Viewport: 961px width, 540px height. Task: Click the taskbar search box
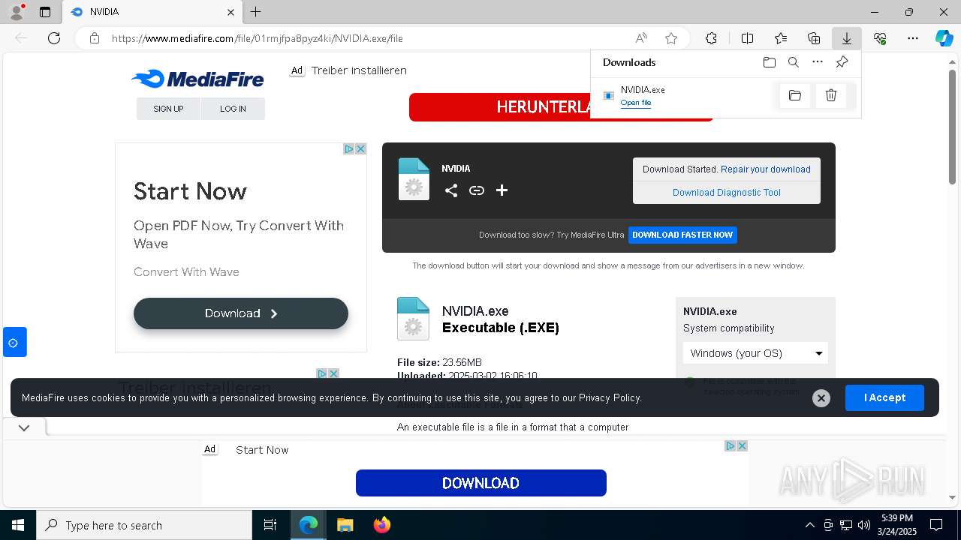click(144, 525)
